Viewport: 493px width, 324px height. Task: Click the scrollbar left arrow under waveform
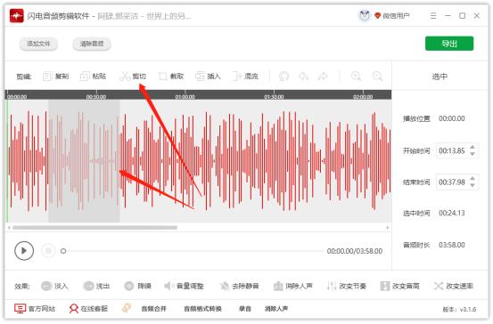pyautogui.click(x=9, y=228)
